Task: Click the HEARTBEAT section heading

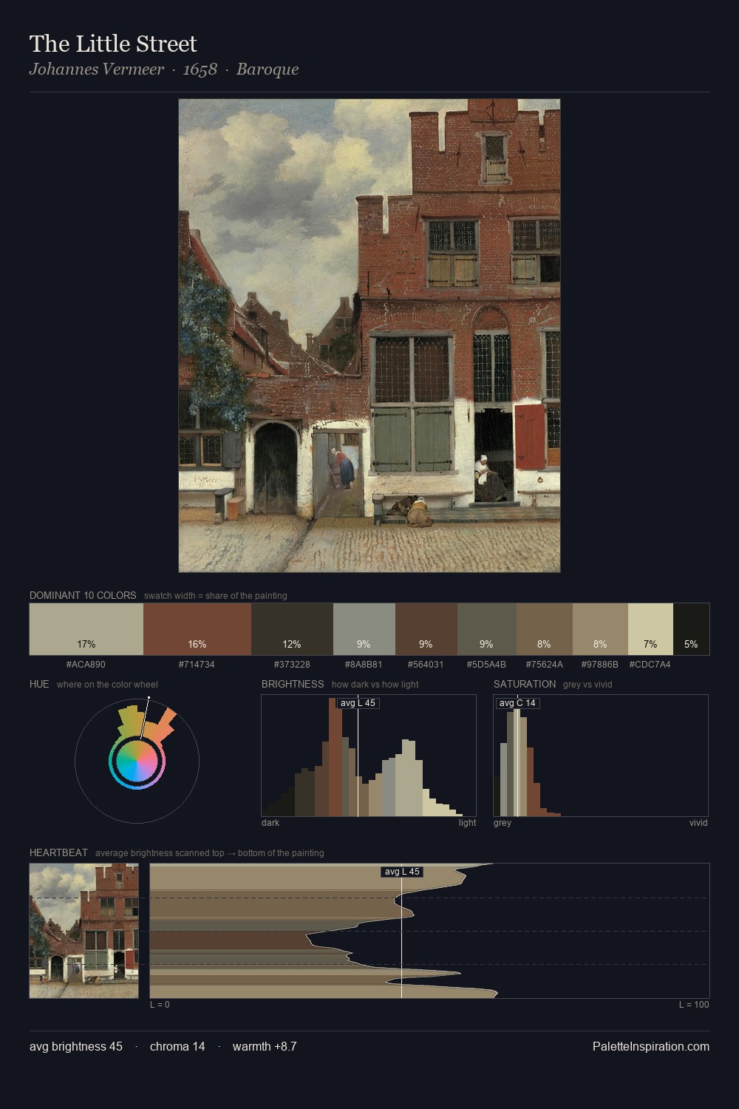Action: [x=58, y=852]
